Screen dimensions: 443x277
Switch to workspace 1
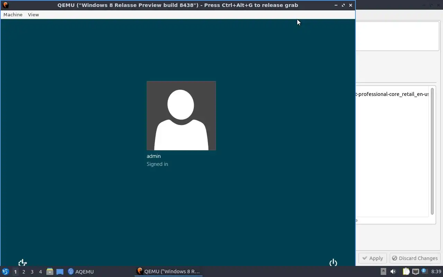[x=15, y=272]
